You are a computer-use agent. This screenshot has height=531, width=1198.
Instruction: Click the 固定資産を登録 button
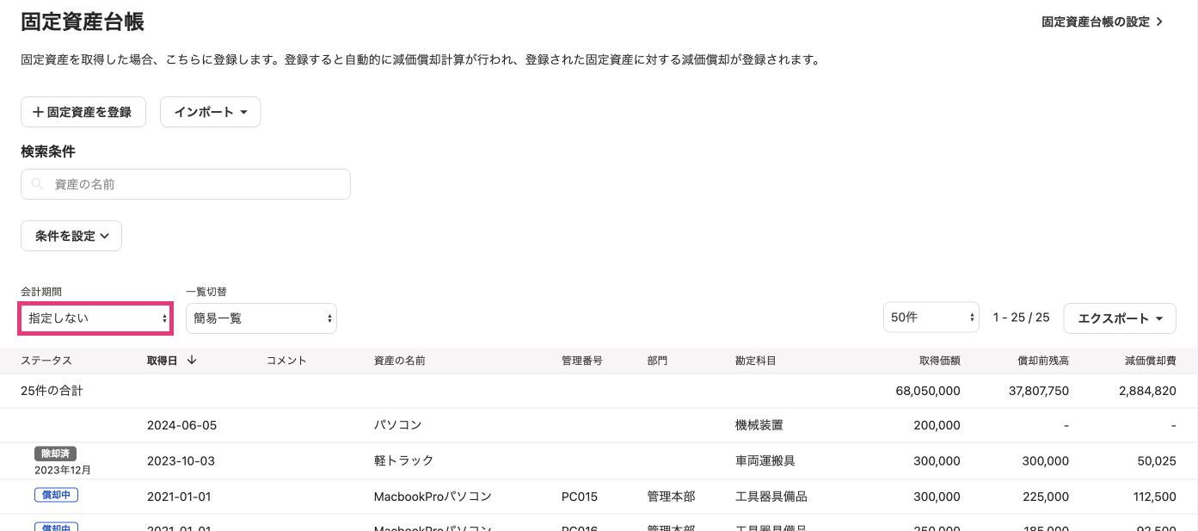[x=83, y=112]
